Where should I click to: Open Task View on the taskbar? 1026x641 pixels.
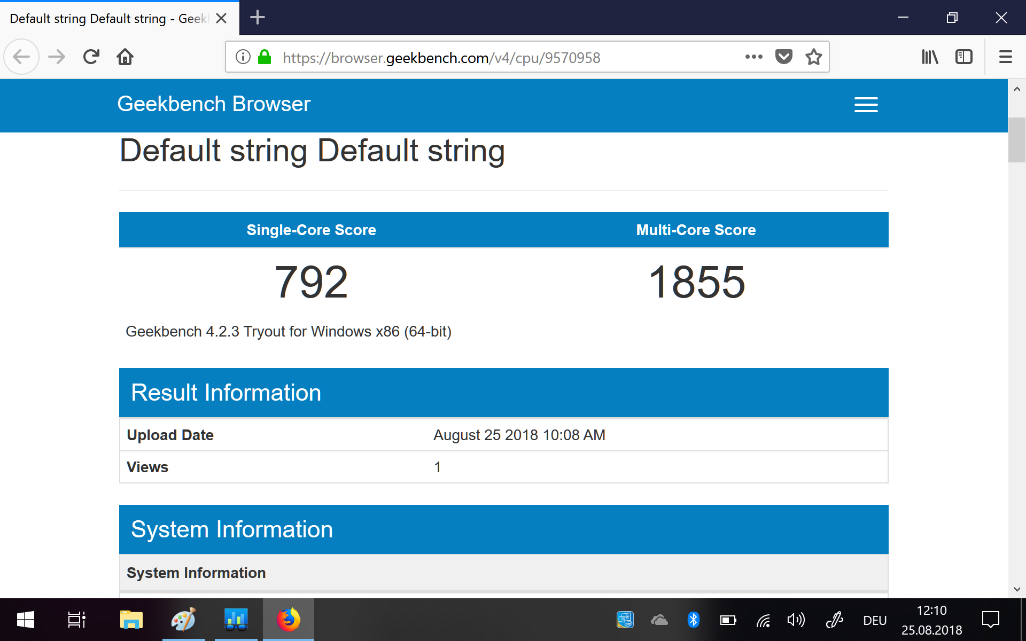(x=77, y=620)
